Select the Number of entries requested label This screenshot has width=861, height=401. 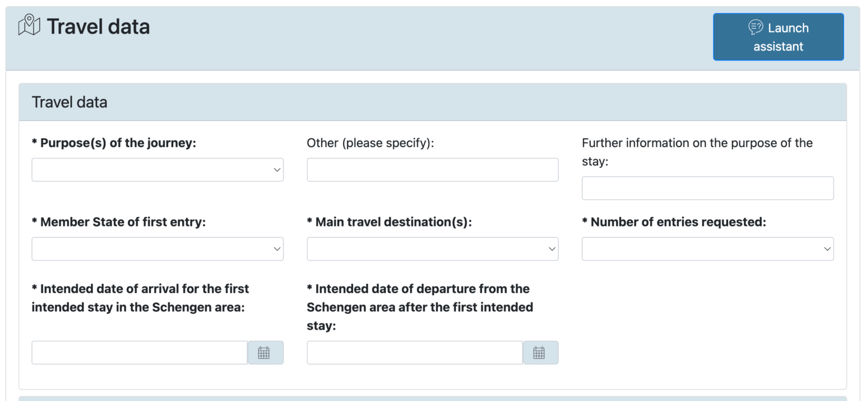[x=672, y=221]
